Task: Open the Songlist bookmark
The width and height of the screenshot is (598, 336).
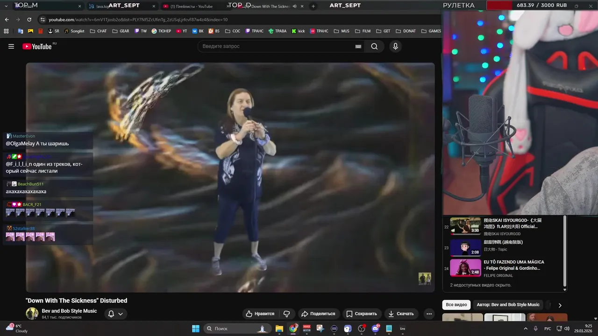Action: (x=74, y=31)
